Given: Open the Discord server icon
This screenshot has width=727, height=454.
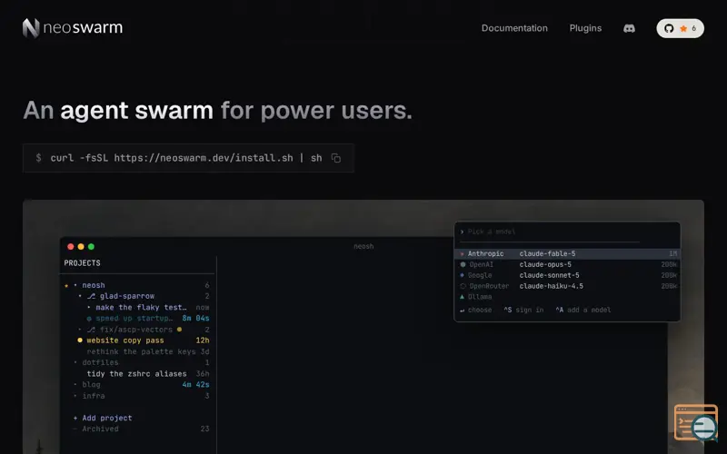Looking at the screenshot, I should 629,29.
